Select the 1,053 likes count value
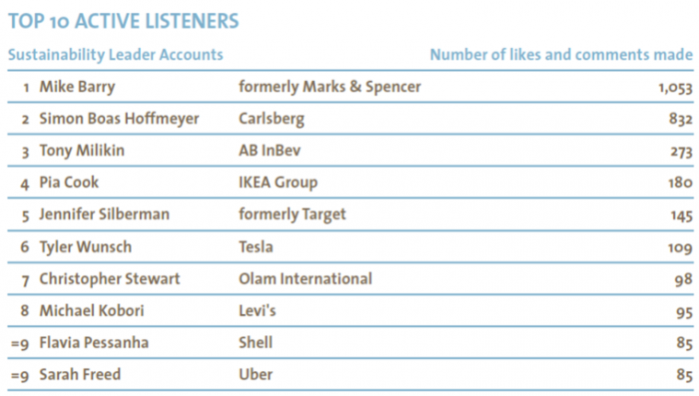Viewport: 699px width, 396px height. coord(675,88)
